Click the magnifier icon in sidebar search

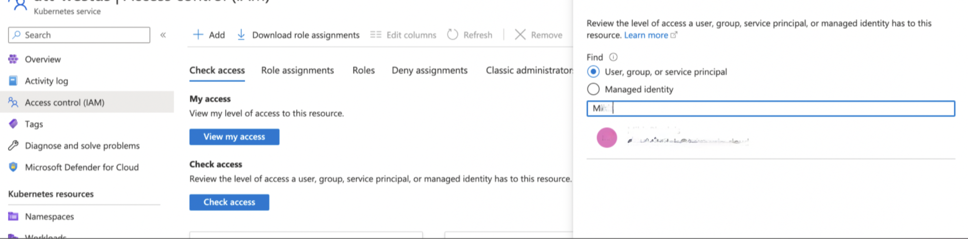click(17, 35)
